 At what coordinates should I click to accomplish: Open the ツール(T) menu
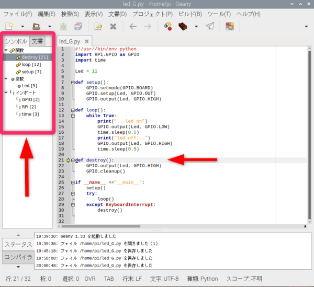[219, 14]
